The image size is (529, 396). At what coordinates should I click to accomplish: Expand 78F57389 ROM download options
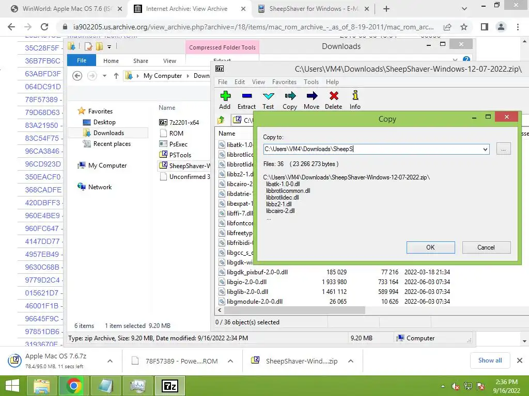tap(230, 361)
